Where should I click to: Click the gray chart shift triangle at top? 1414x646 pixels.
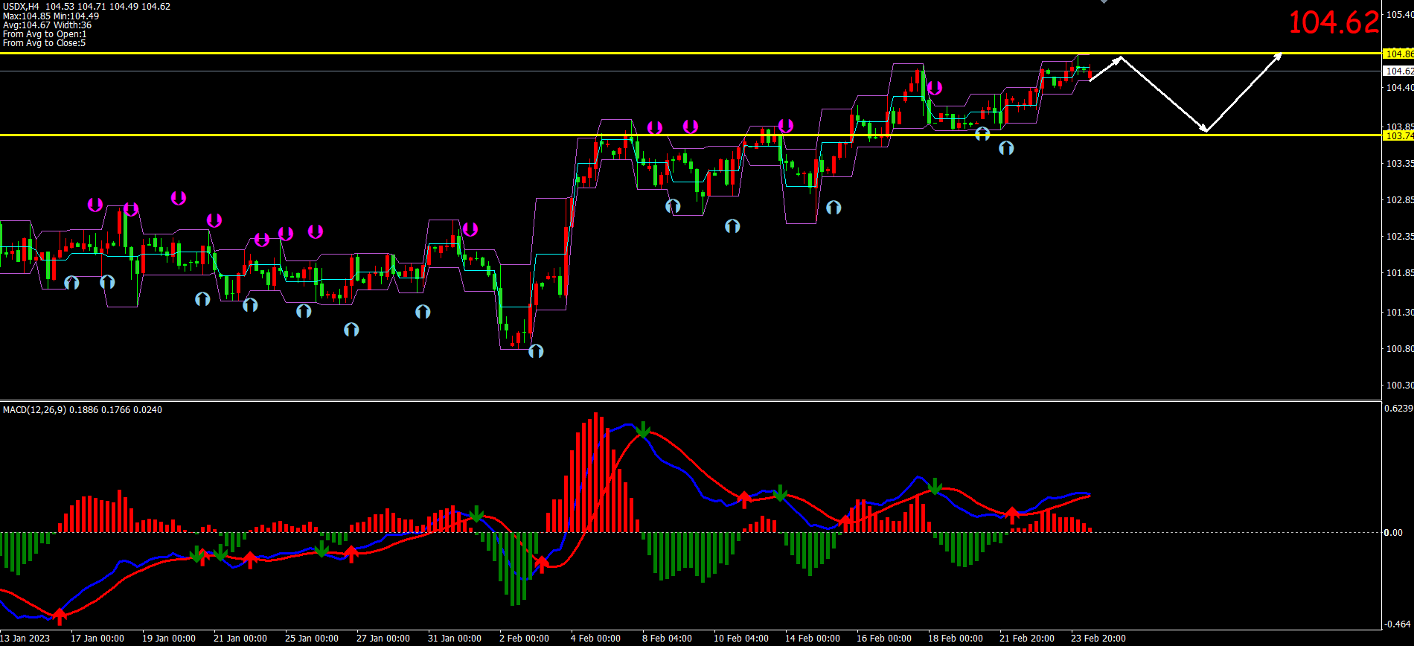[1104, 2]
